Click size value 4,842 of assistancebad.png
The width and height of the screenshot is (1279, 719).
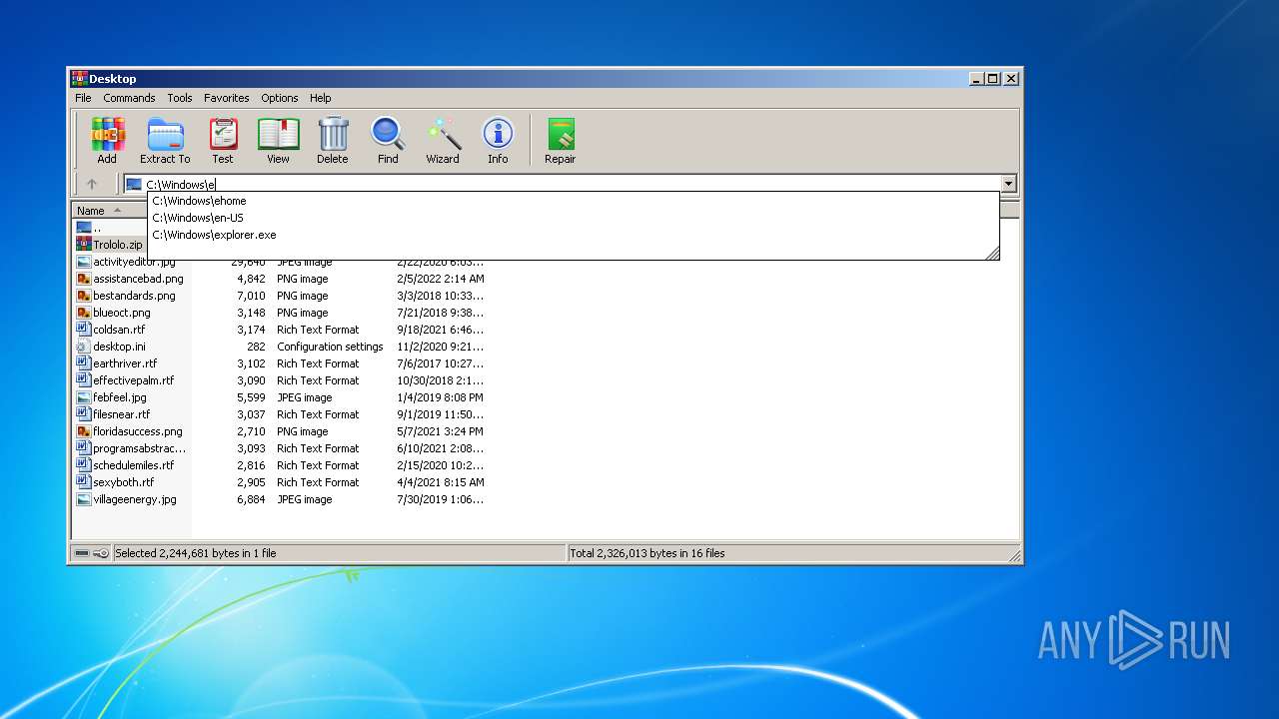[x=251, y=279]
